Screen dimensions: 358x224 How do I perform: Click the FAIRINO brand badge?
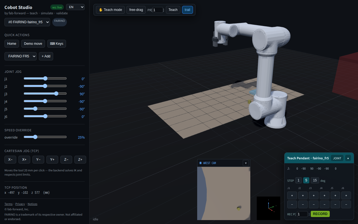click(60, 22)
